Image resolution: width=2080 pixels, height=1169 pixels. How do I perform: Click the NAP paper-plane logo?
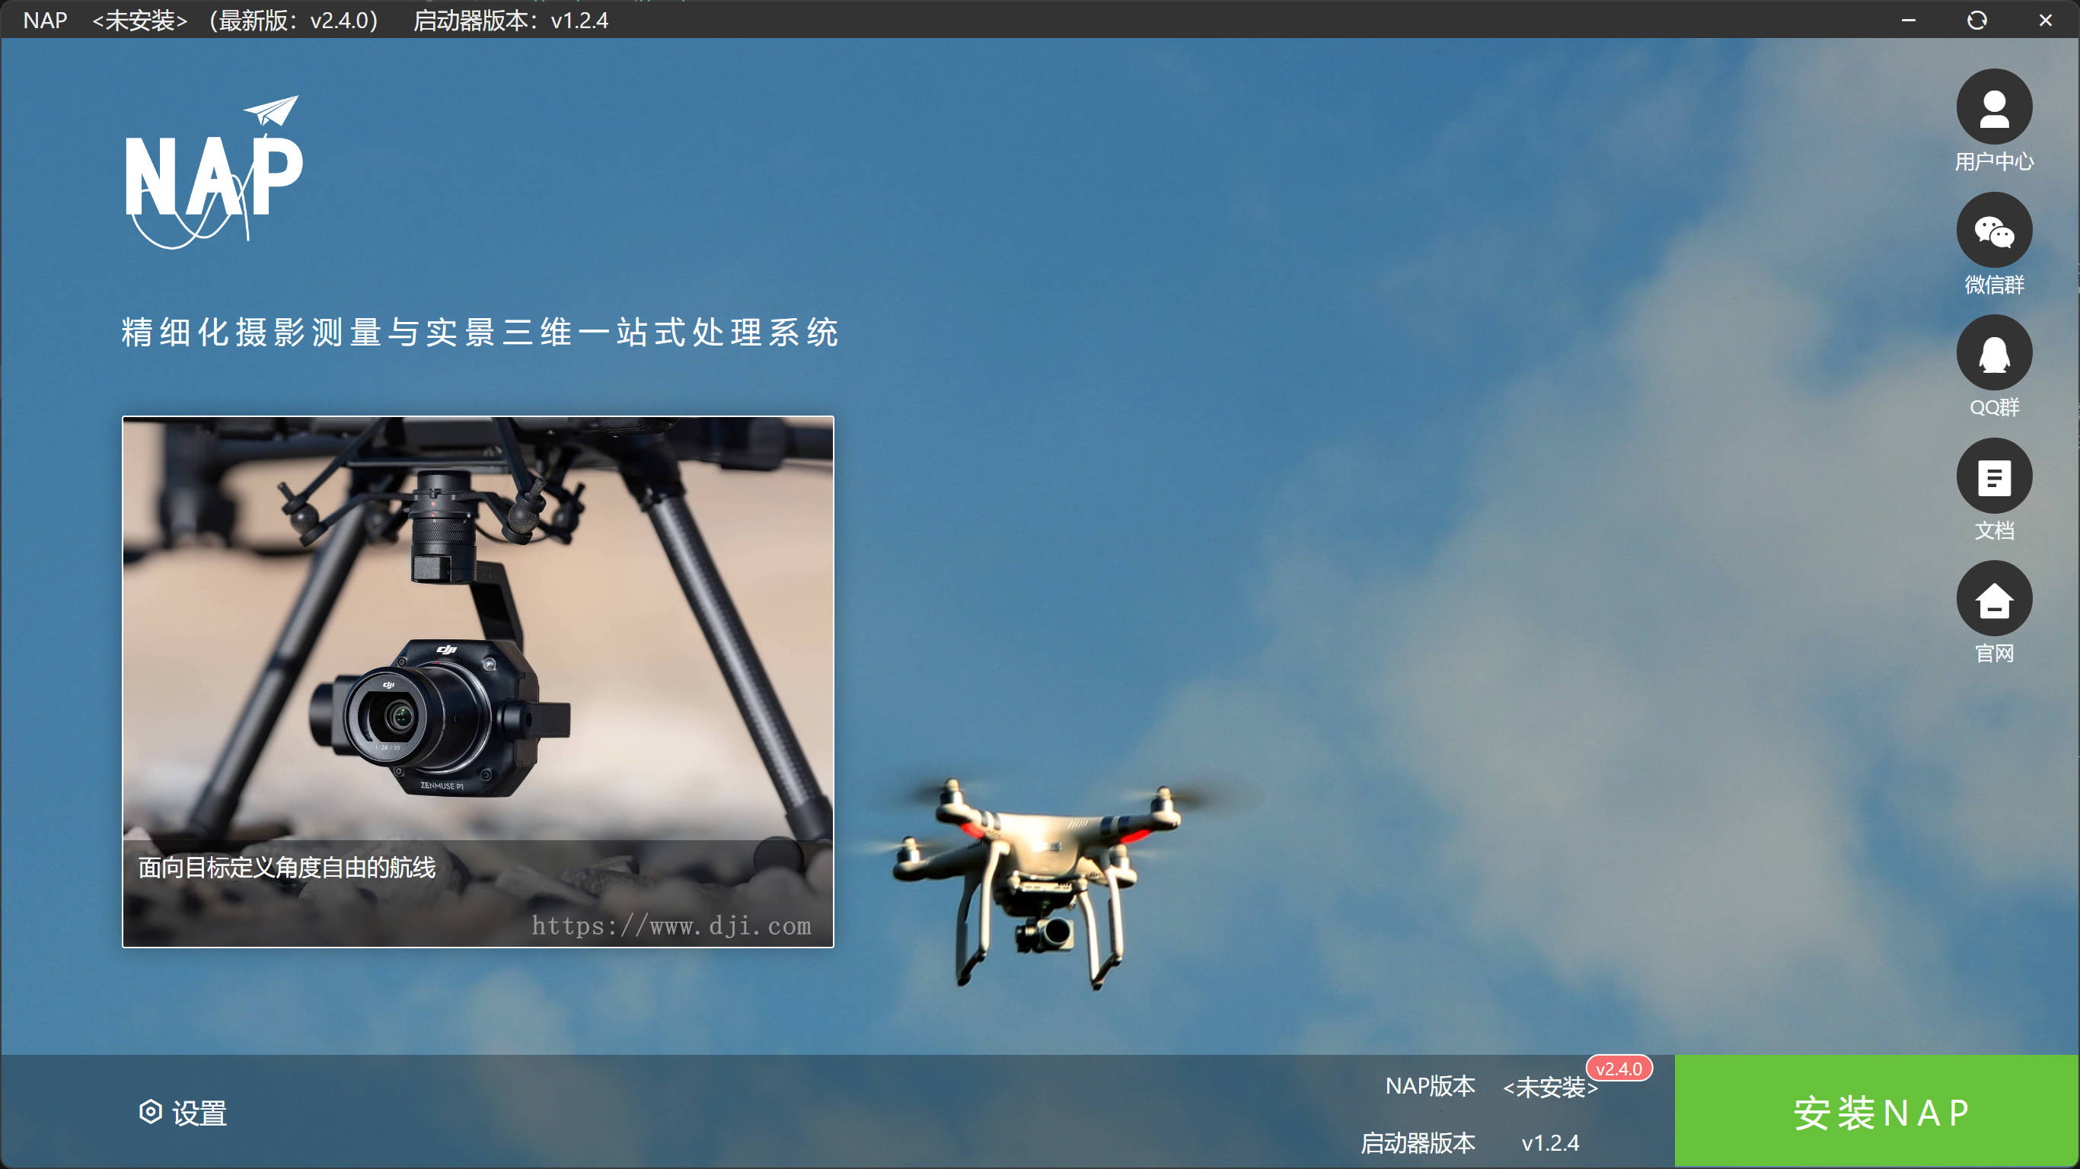click(214, 174)
